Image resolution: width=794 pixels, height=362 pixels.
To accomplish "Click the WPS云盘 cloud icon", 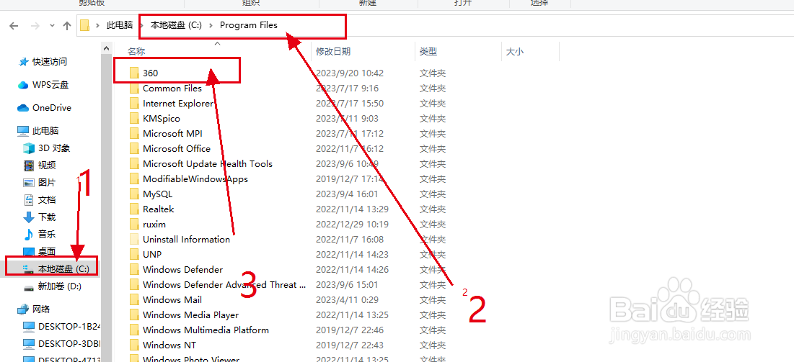I will (x=23, y=85).
